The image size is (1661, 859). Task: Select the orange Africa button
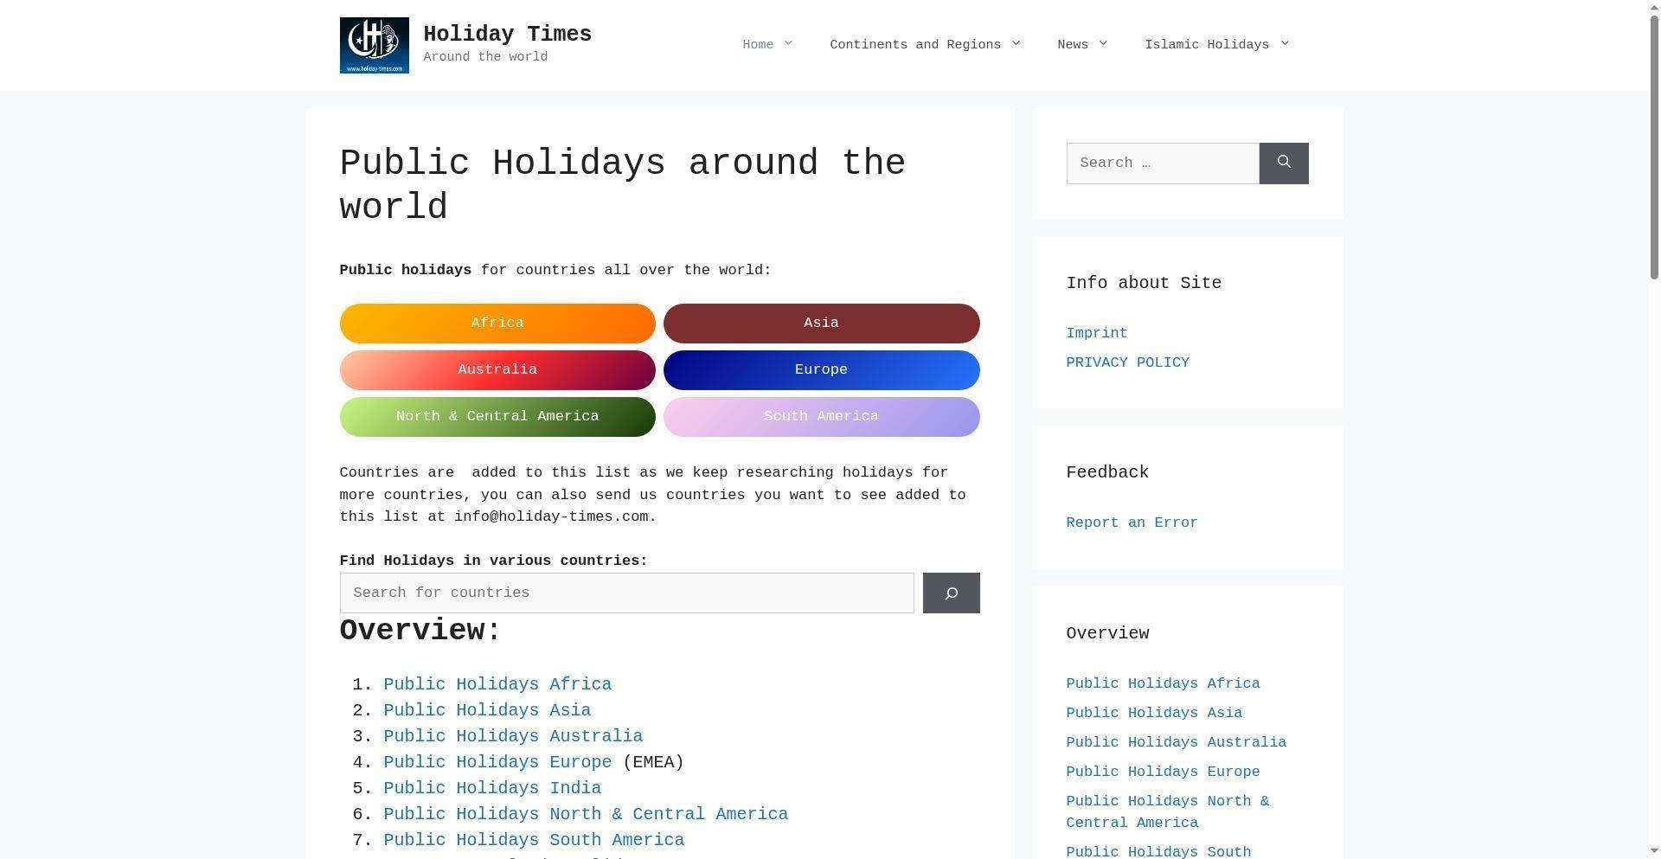497,324
